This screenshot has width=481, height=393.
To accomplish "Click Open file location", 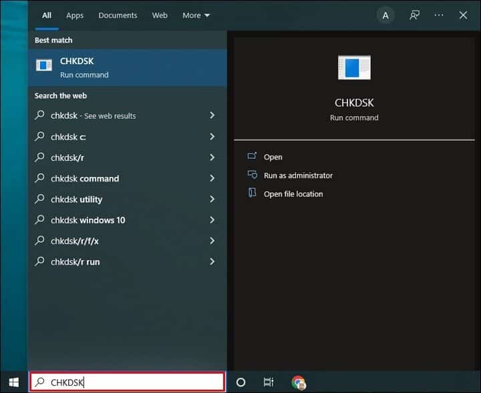I will (293, 194).
